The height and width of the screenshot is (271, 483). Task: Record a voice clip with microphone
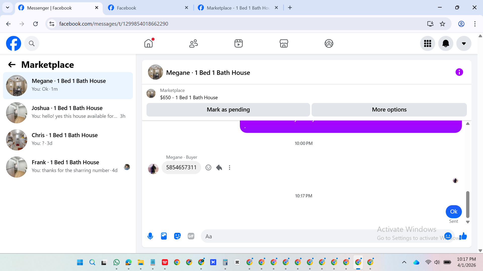tap(150, 236)
